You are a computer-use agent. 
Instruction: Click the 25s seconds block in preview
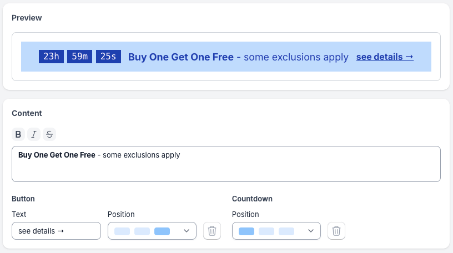click(x=108, y=57)
